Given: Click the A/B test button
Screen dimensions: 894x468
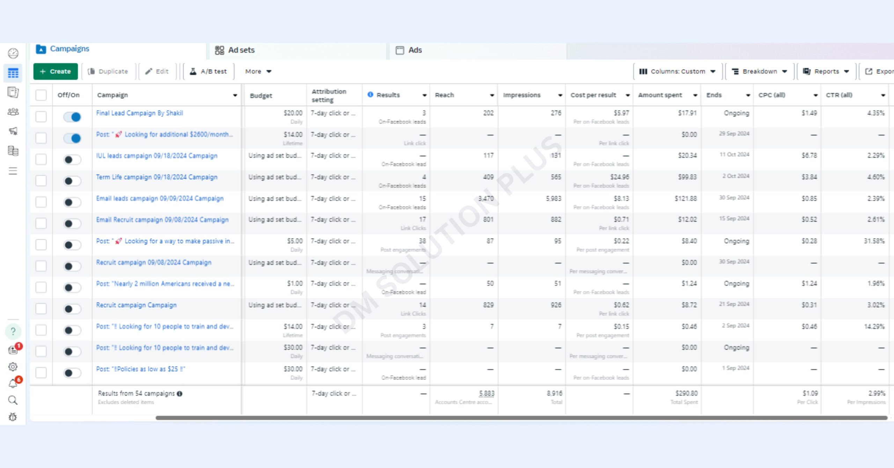Looking at the screenshot, I should point(208,72).
